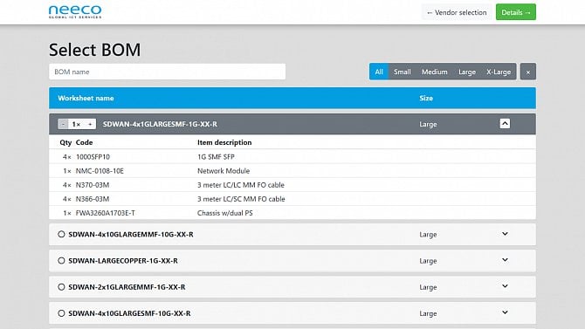This screenshot has height=329, width=585.
Task: Collapse SDWAN-4x1GLARGESMF-1G-XX-R with up chevron
Action: coord(505,123)
